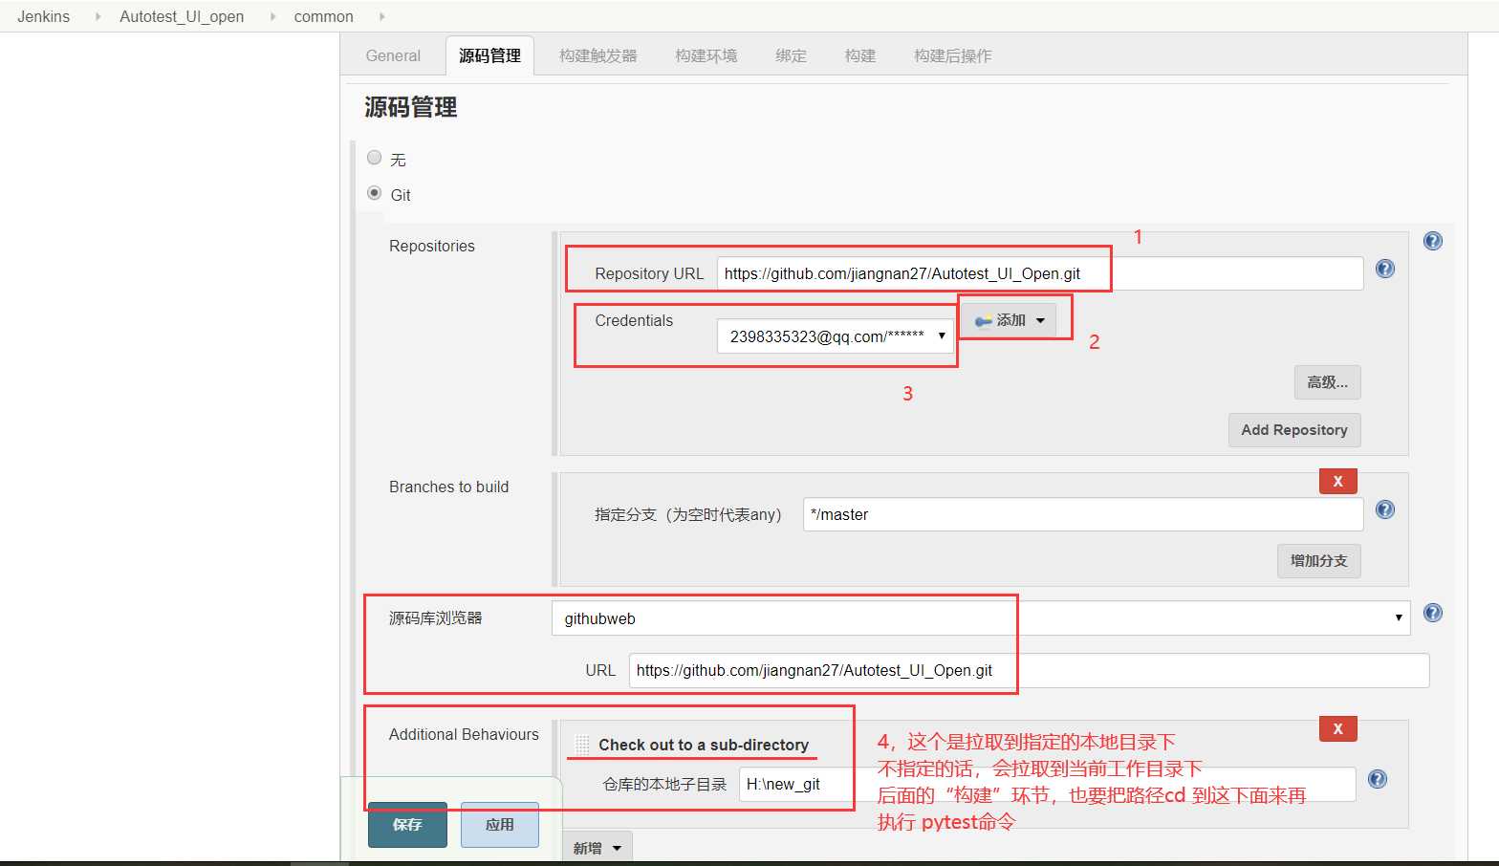Click the Credentials label
Viewport: 1499px width, 866px height.
click(x=634, y=320)
